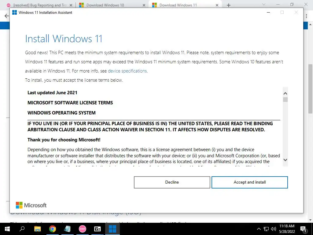Click license scroll down arrow

285,160
